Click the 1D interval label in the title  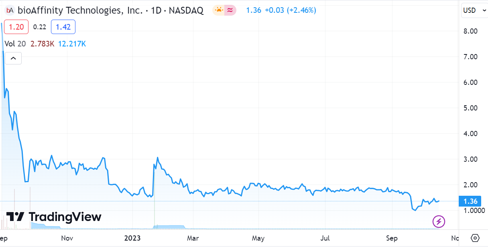pos(156,10)
